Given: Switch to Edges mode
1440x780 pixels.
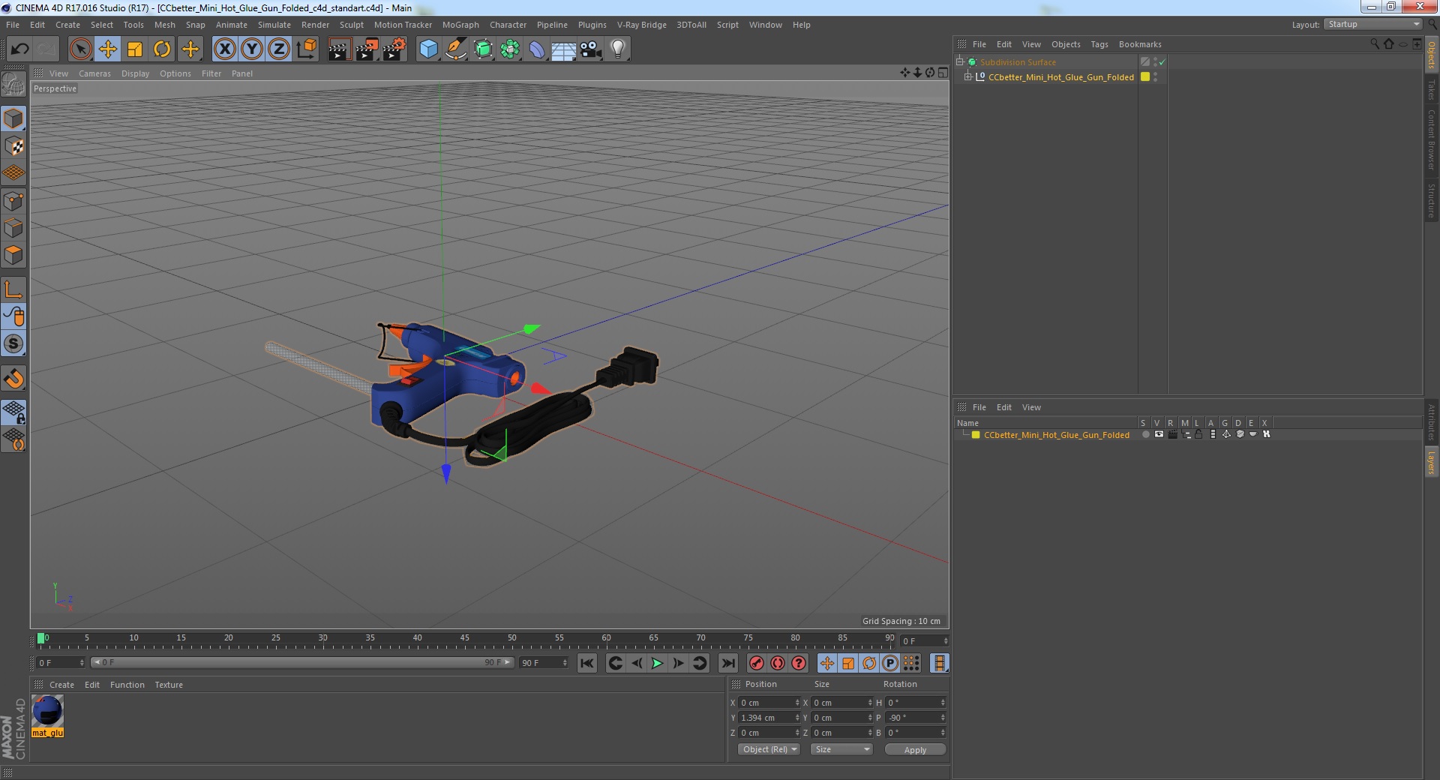Looking at the screenshot, I should click(13, 228).
